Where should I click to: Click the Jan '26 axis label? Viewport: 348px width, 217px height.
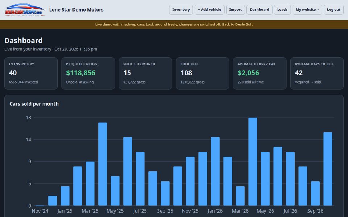[215, 211]
